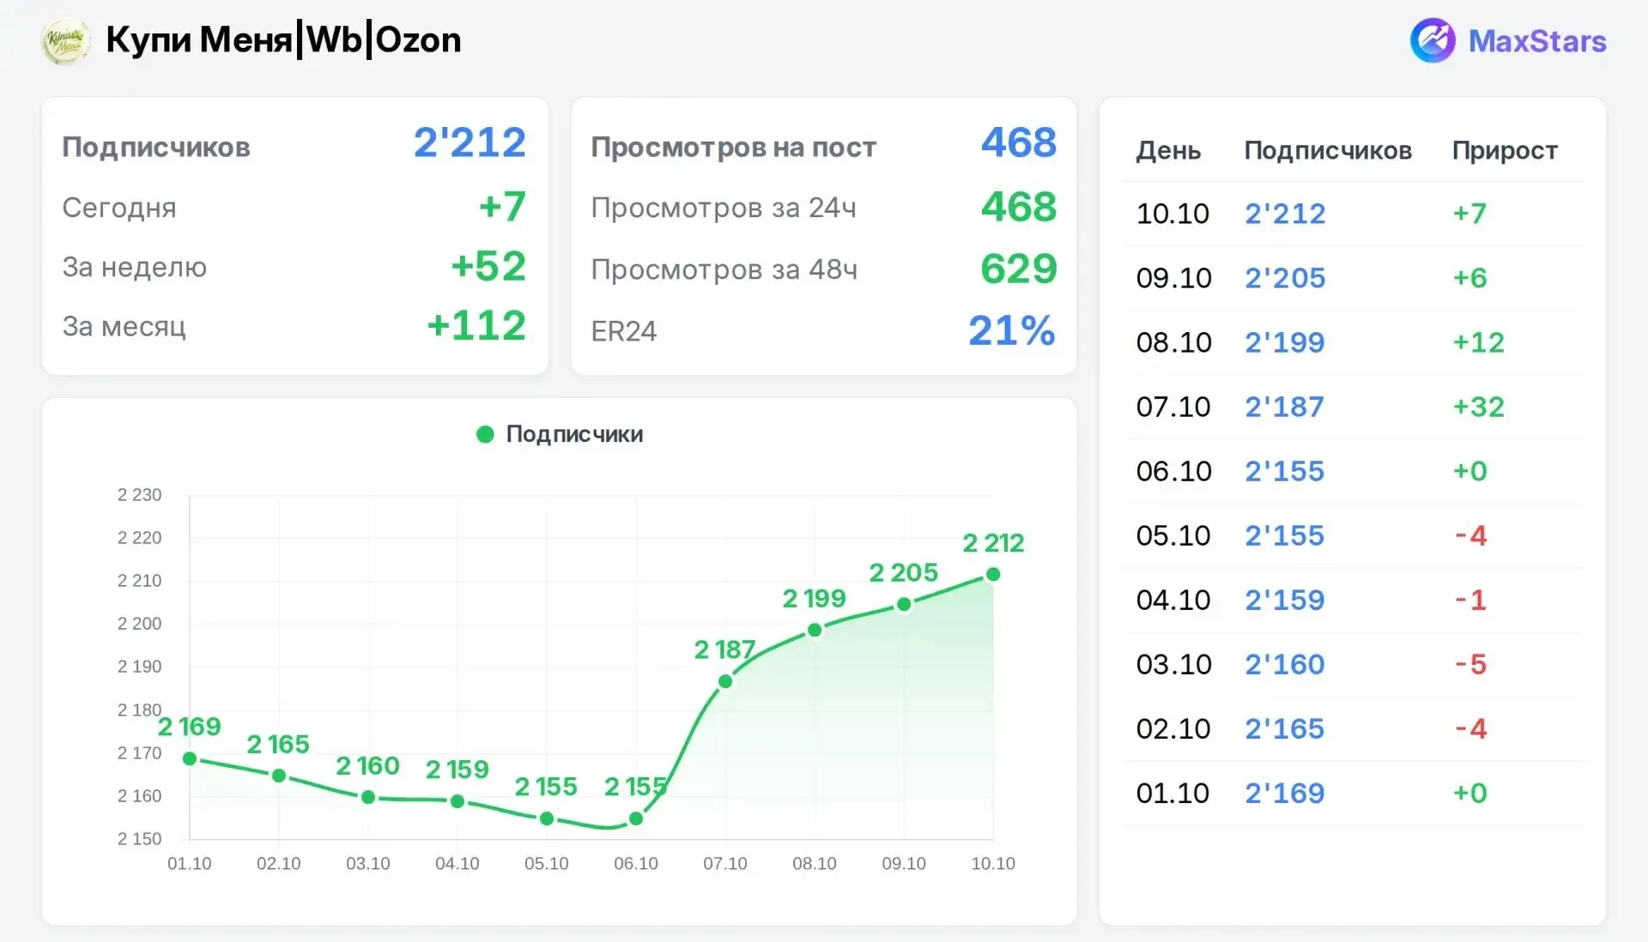Select chart point labeled 2 187
Screen dimensions: 1648x942
coord(725,681)
